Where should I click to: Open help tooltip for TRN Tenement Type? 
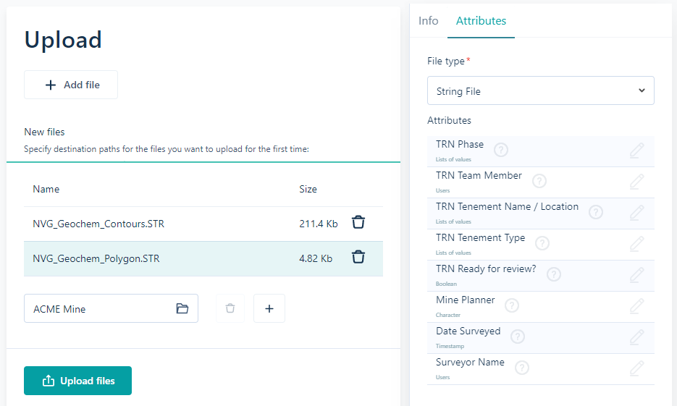click(x=542, y=243)
